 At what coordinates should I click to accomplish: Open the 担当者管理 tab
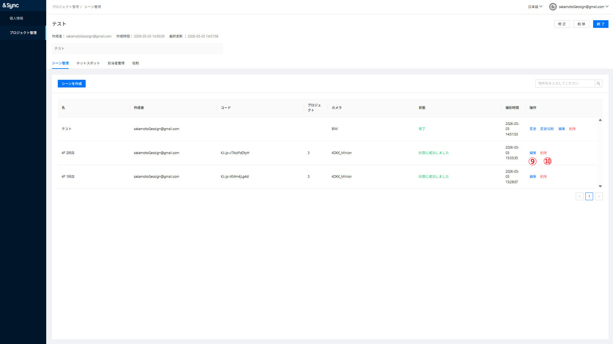point(116,63)
